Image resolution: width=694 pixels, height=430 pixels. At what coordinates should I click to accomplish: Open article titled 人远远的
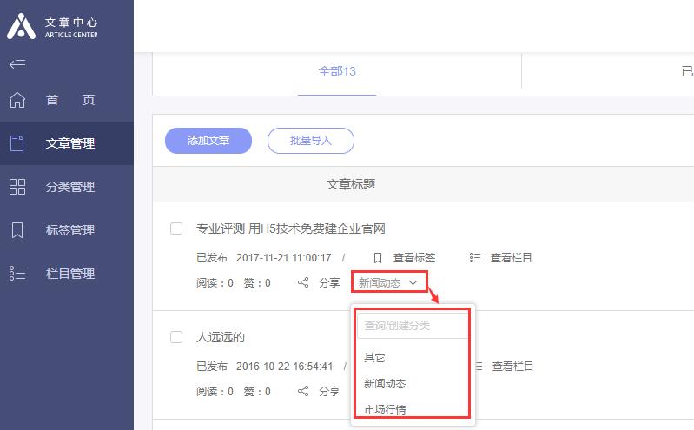[x=221, y=337]
